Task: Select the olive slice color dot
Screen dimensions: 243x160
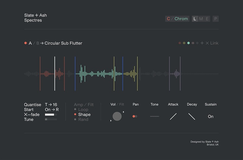Action: pos(184,43)
